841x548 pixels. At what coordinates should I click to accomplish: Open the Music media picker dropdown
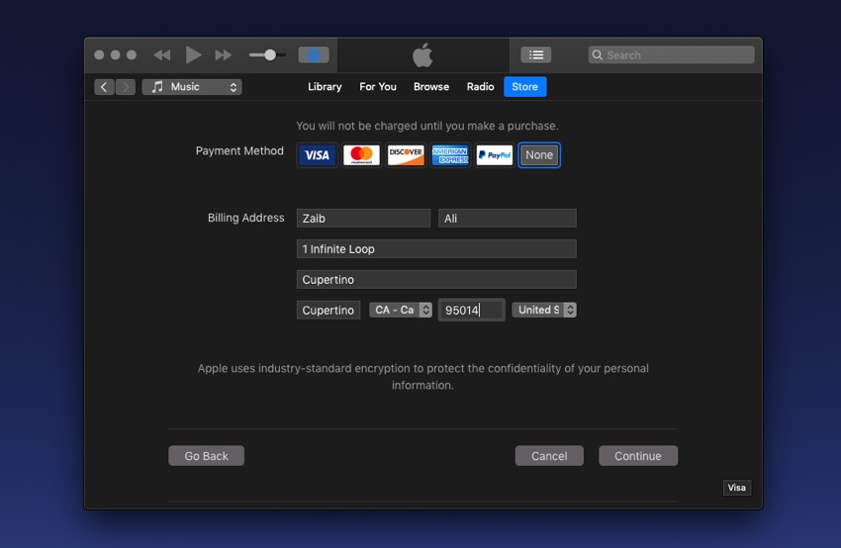[192, 87]
